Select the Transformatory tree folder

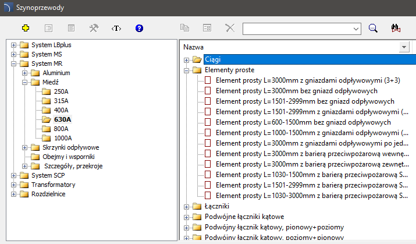[x=53, y=185]
